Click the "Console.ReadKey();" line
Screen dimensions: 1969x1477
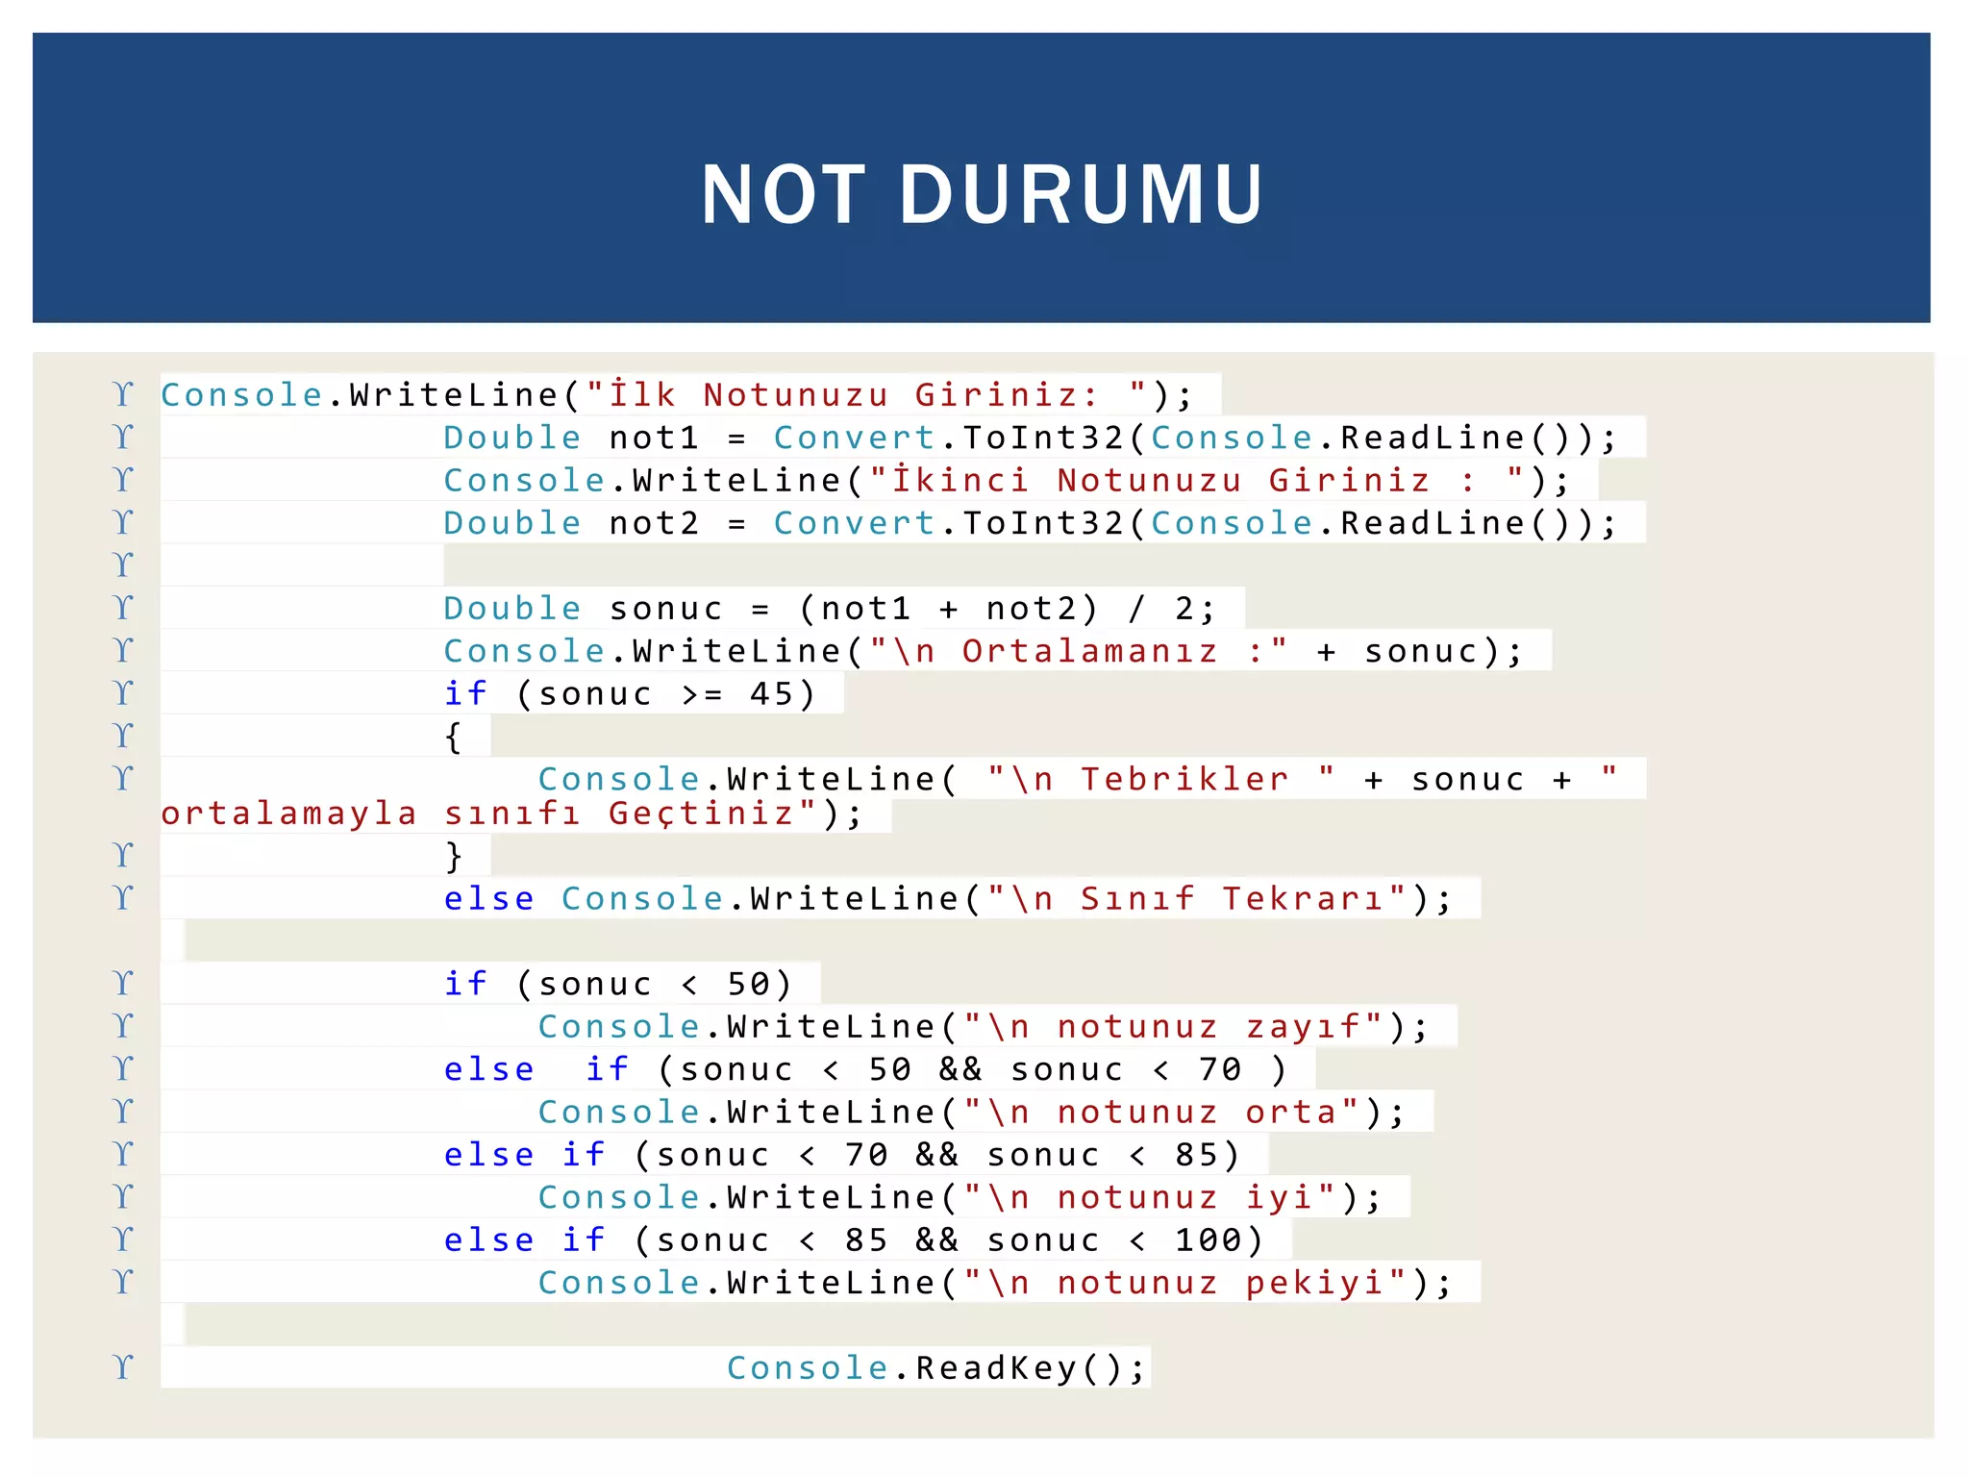(937, 1367)
